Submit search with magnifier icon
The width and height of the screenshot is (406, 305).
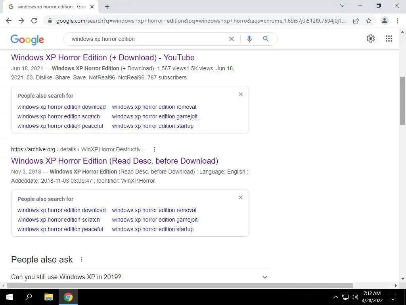click(x=266, y=39)
